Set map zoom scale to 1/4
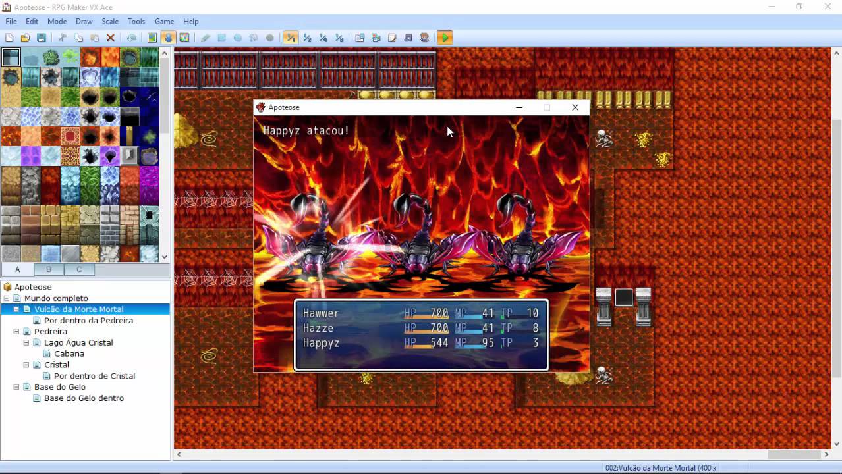The width and height of the screenshot is (842, 474). 323,38
